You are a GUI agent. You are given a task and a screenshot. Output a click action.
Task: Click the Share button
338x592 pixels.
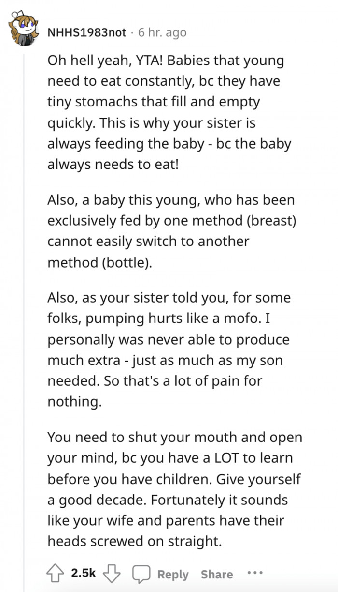(x=217, y=575)
